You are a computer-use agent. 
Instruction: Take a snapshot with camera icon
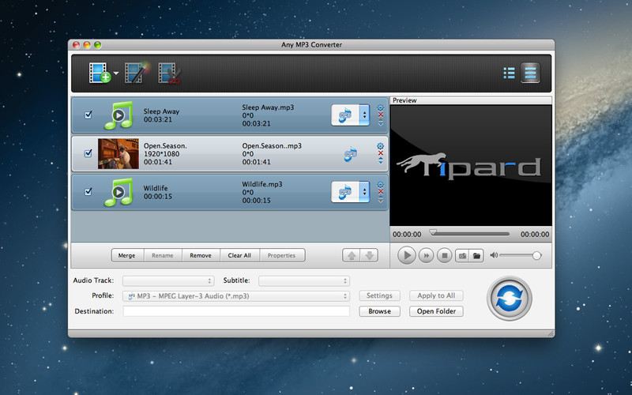tap(462, 255)
